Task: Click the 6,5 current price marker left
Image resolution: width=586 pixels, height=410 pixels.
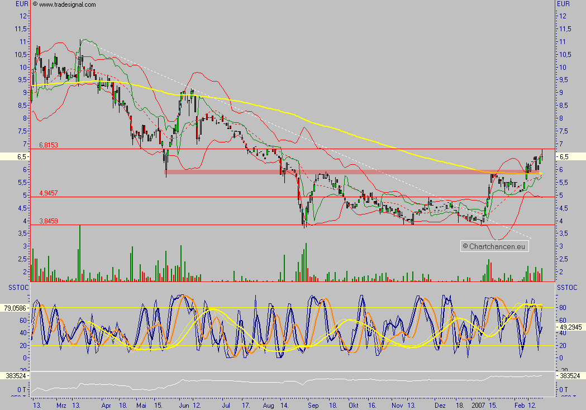Action: (15, 156)
